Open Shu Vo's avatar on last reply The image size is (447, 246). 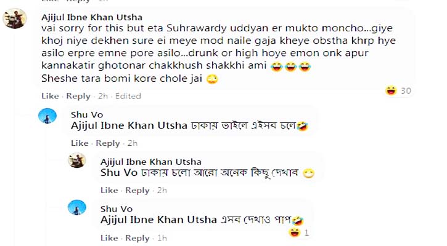click(x=76, y=208)
